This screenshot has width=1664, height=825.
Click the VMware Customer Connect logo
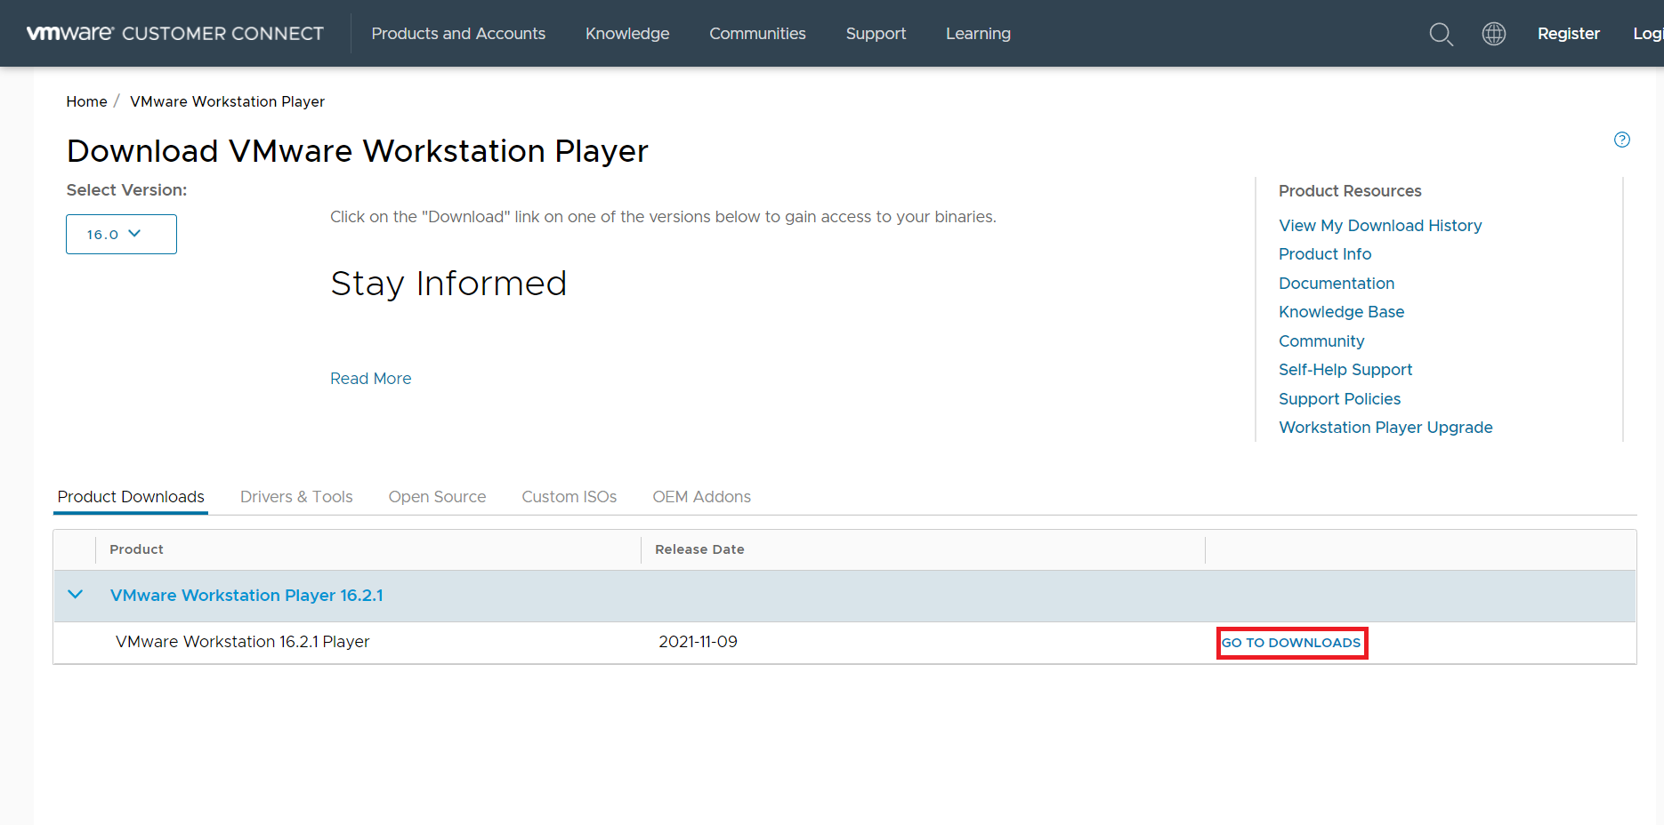coord(175,34)
